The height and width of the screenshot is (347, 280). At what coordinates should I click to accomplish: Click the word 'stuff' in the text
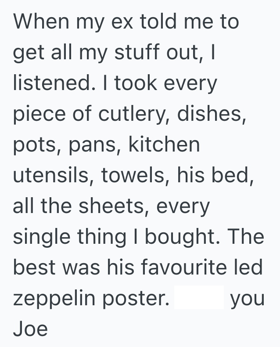point(134,53)
